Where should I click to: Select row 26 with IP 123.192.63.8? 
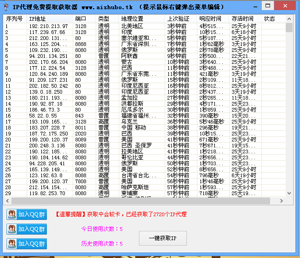144,175
